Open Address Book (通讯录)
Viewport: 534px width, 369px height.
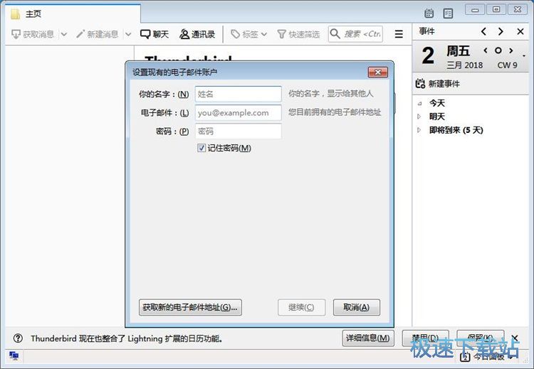coord(197,34)
